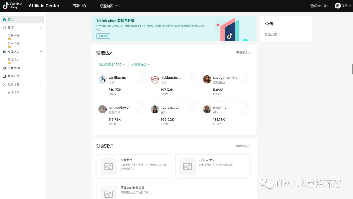The height and width of the screenshot is (199, 353).
Task: Open 定向合作 sidebar item
Action: 13,44
